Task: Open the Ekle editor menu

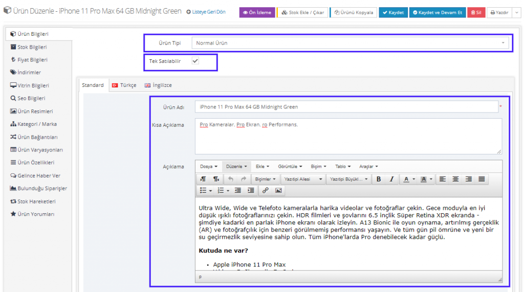Action: coord(263,166)
